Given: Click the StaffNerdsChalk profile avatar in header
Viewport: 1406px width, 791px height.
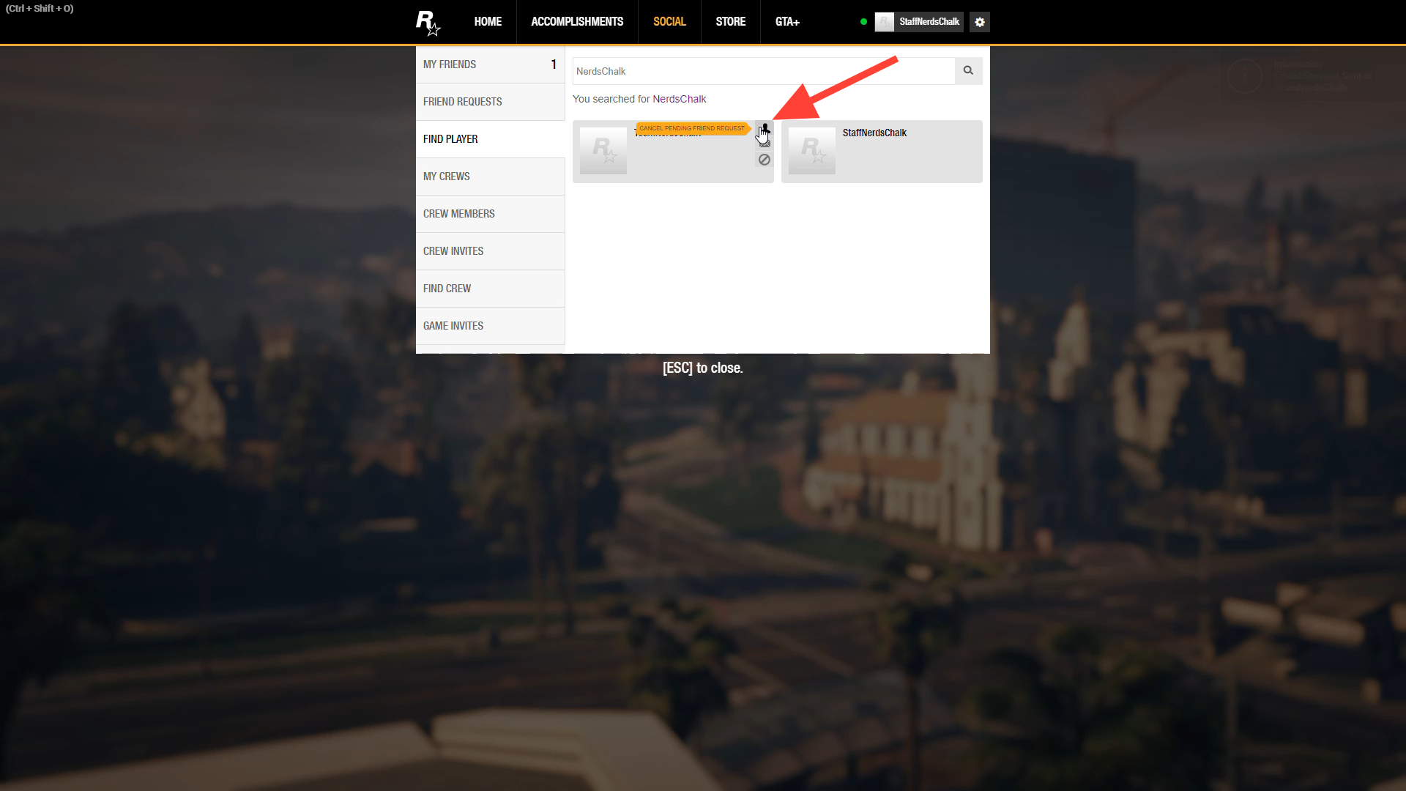Looking at the screenshot, I should click(x=885, y=22).
